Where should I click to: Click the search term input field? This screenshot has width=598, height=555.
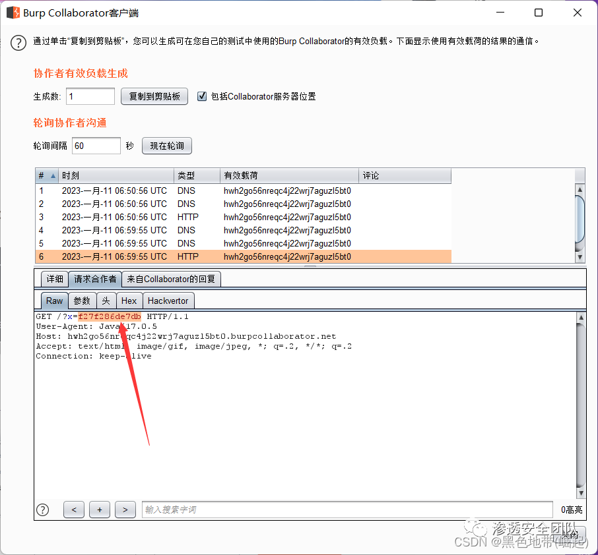(x=347, y=510)
